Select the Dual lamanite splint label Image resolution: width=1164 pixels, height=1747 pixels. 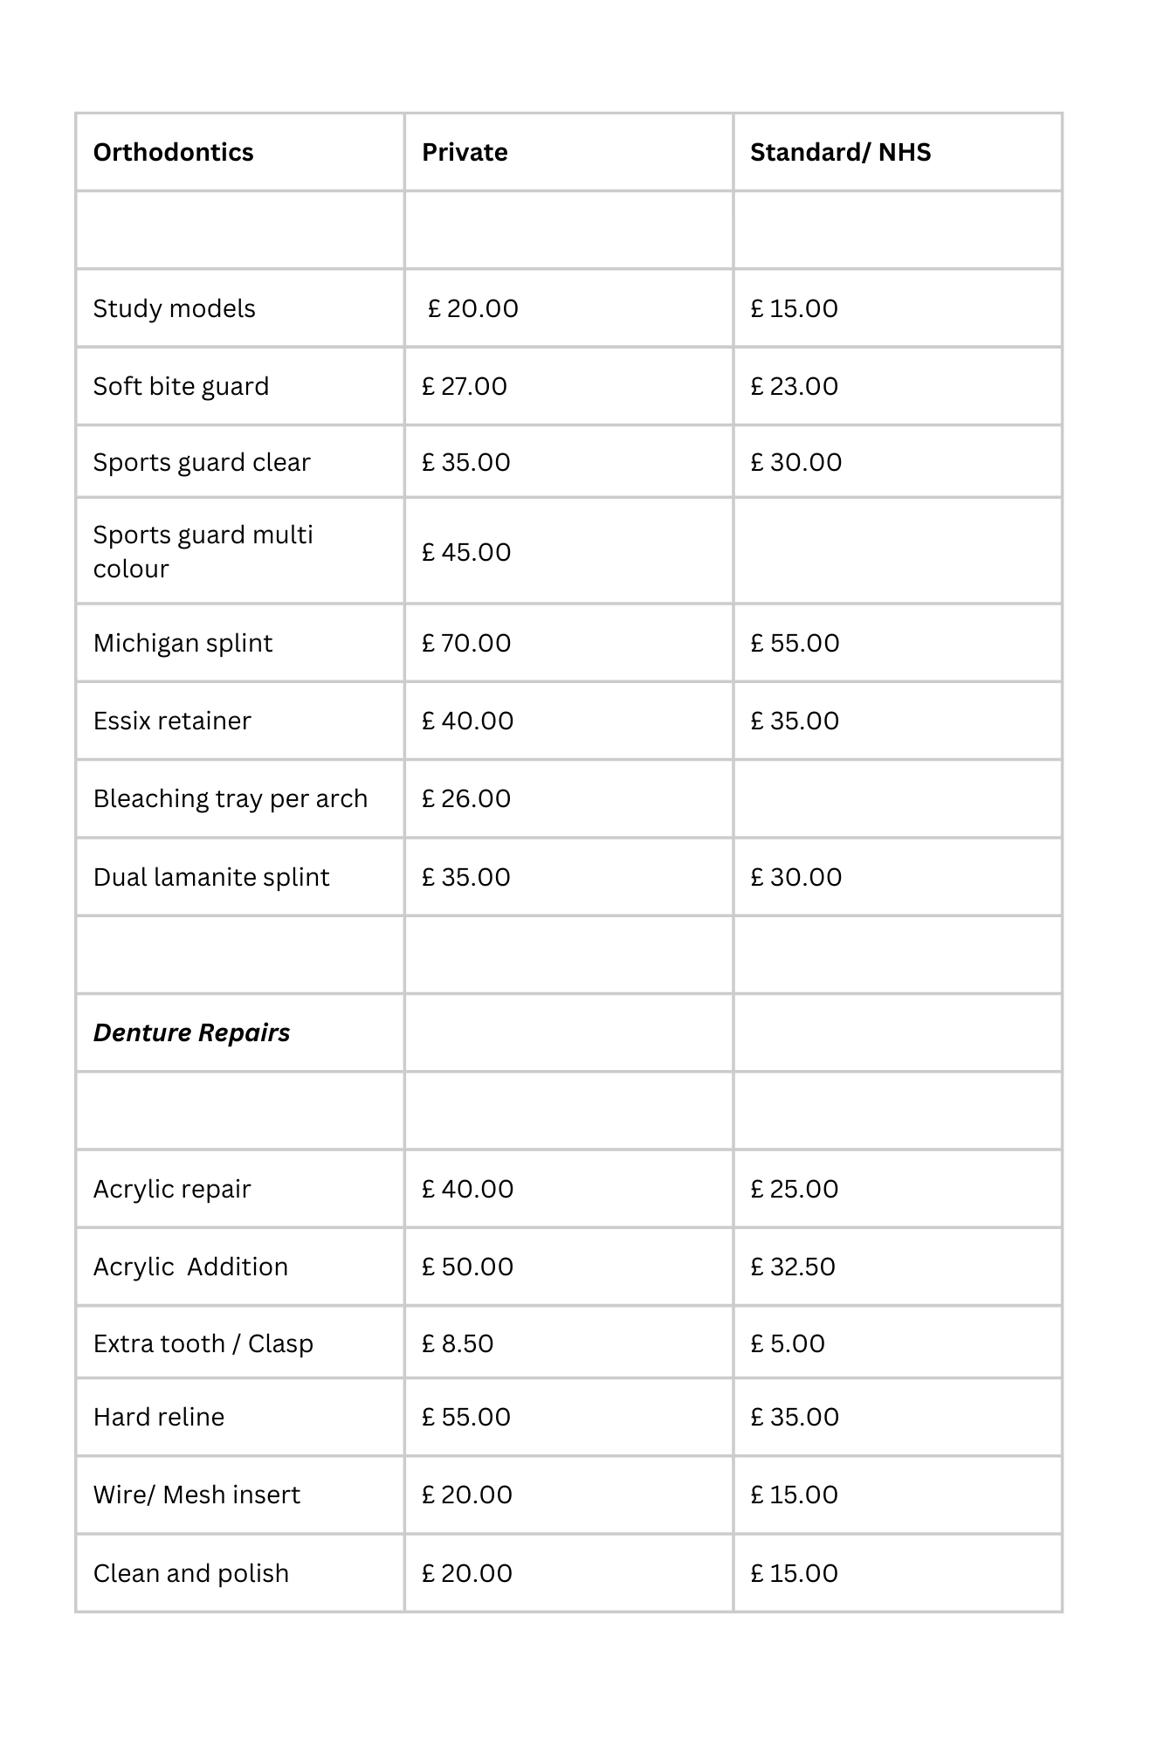coord(211,877)
